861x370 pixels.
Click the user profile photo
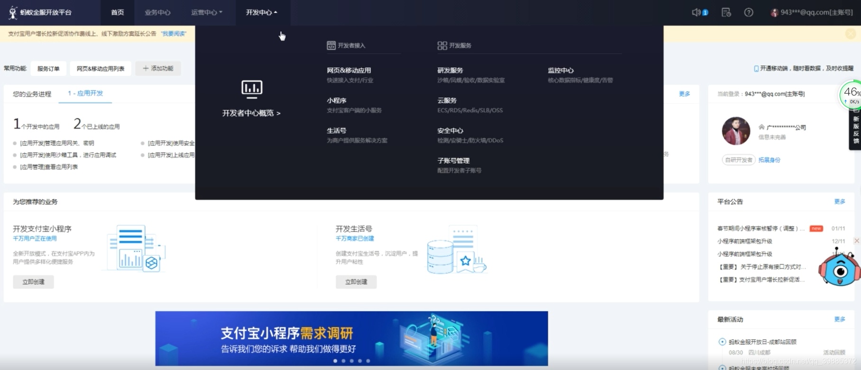point(736,131)
